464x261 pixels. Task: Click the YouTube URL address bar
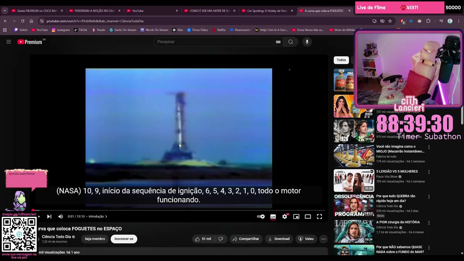click(x=95, y=21)
